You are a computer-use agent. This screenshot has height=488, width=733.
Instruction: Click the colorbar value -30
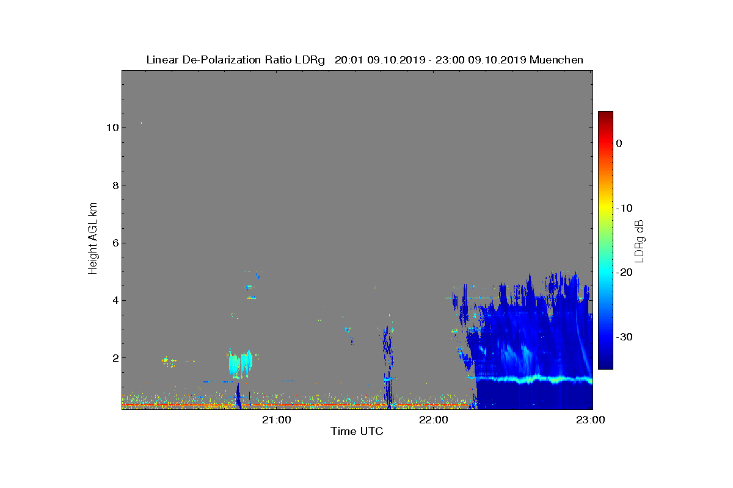624,337
